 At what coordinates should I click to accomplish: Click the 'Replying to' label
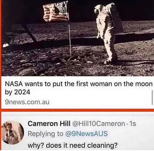[46, 134]
